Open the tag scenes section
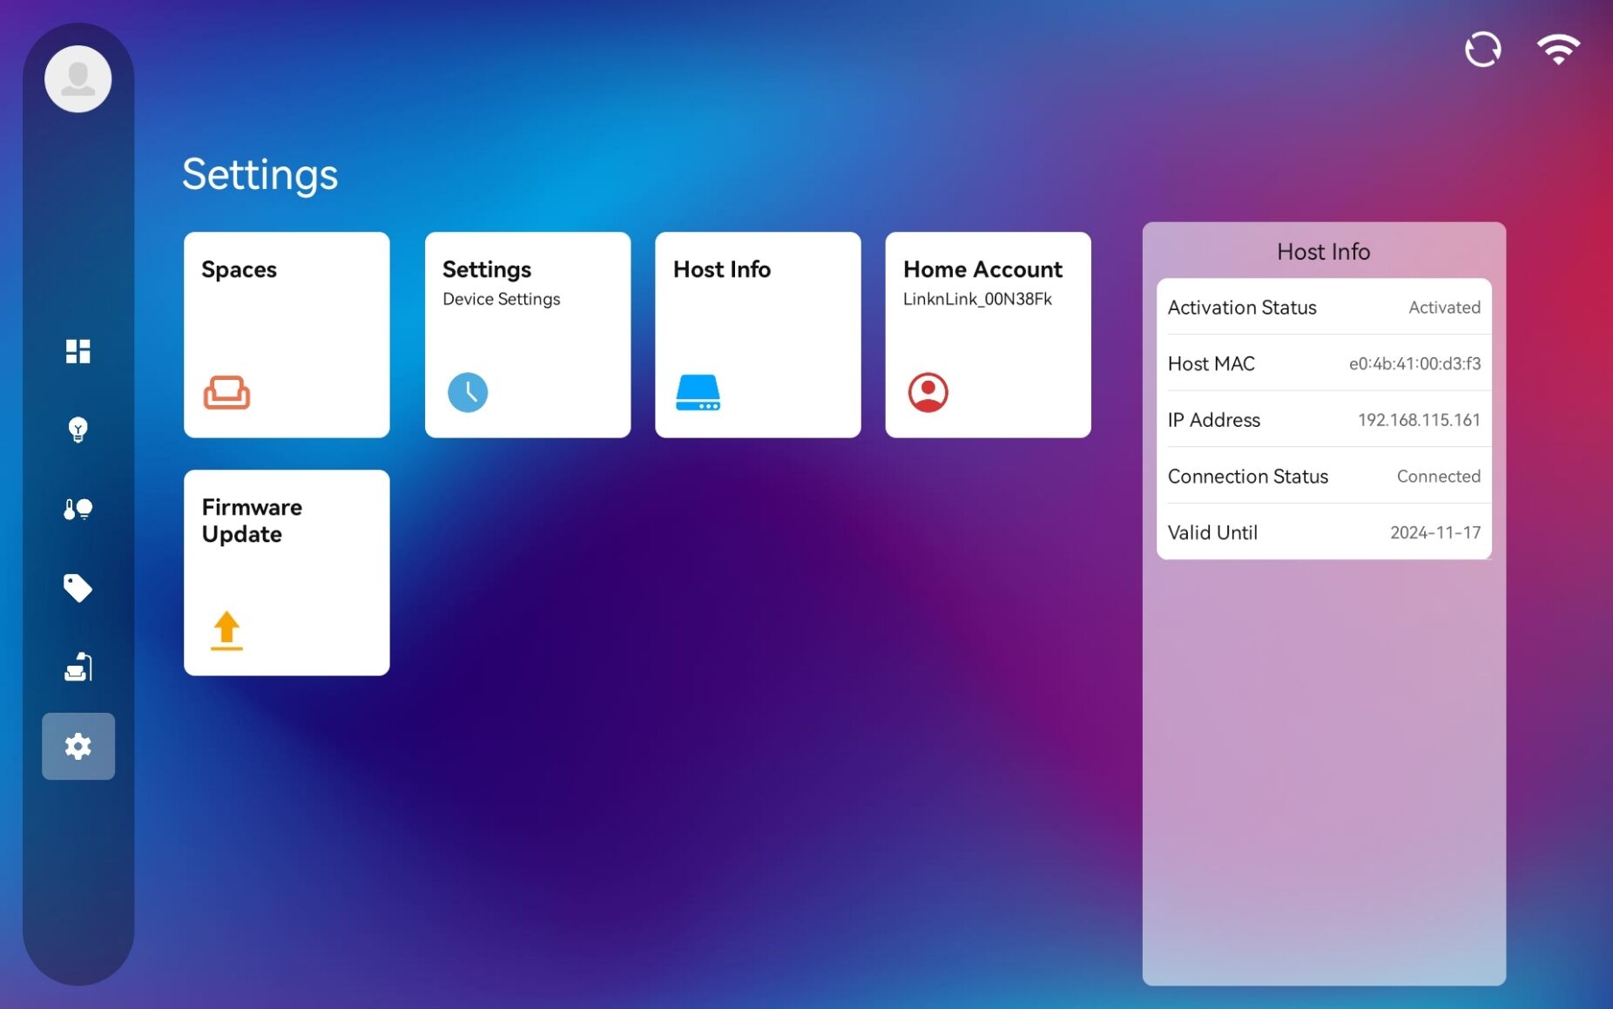 click(x=78, y=588)
